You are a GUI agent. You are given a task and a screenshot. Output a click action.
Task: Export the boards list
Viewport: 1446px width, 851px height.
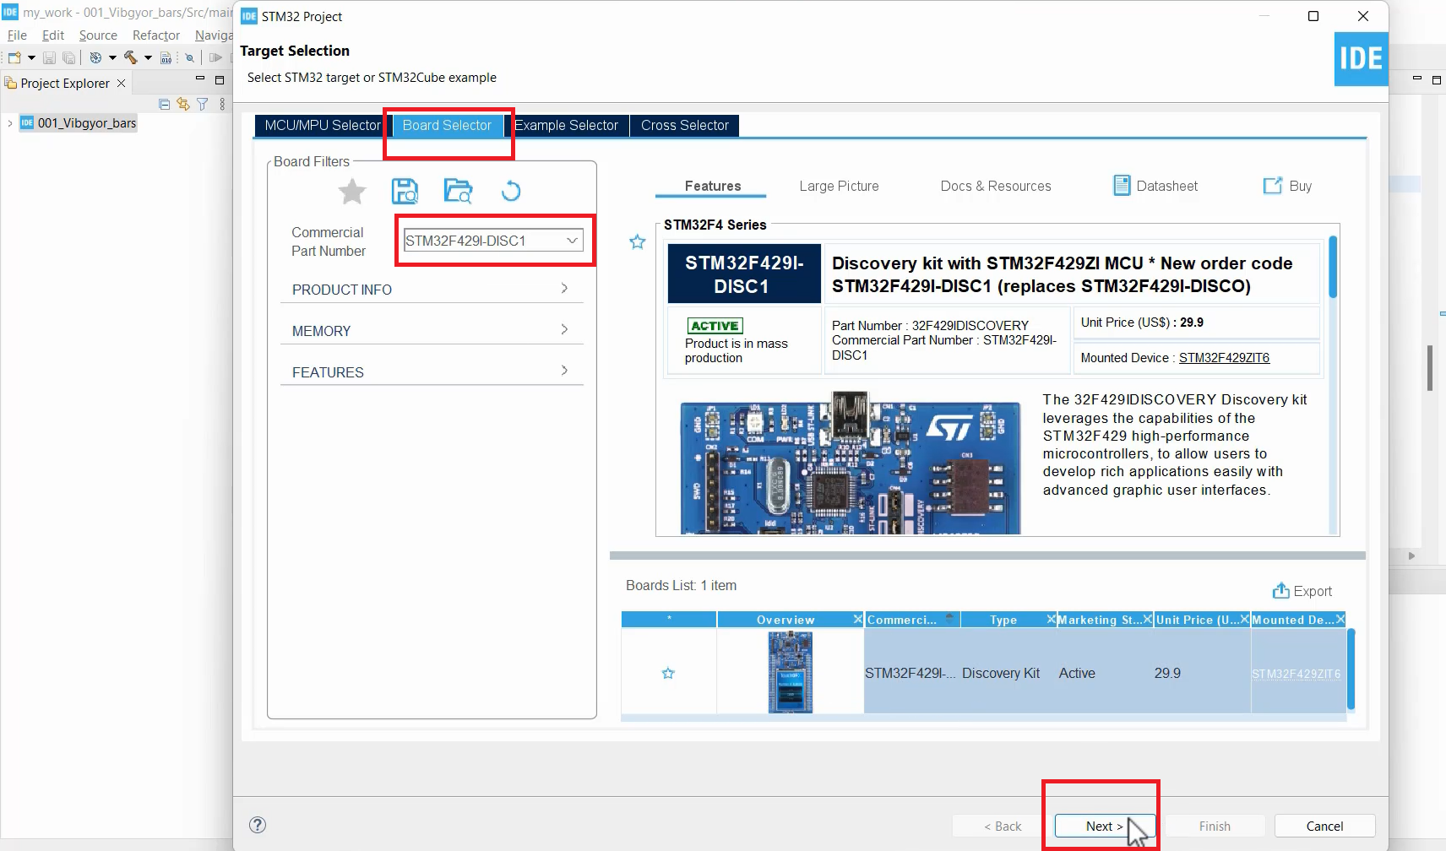pos(1302,591)
